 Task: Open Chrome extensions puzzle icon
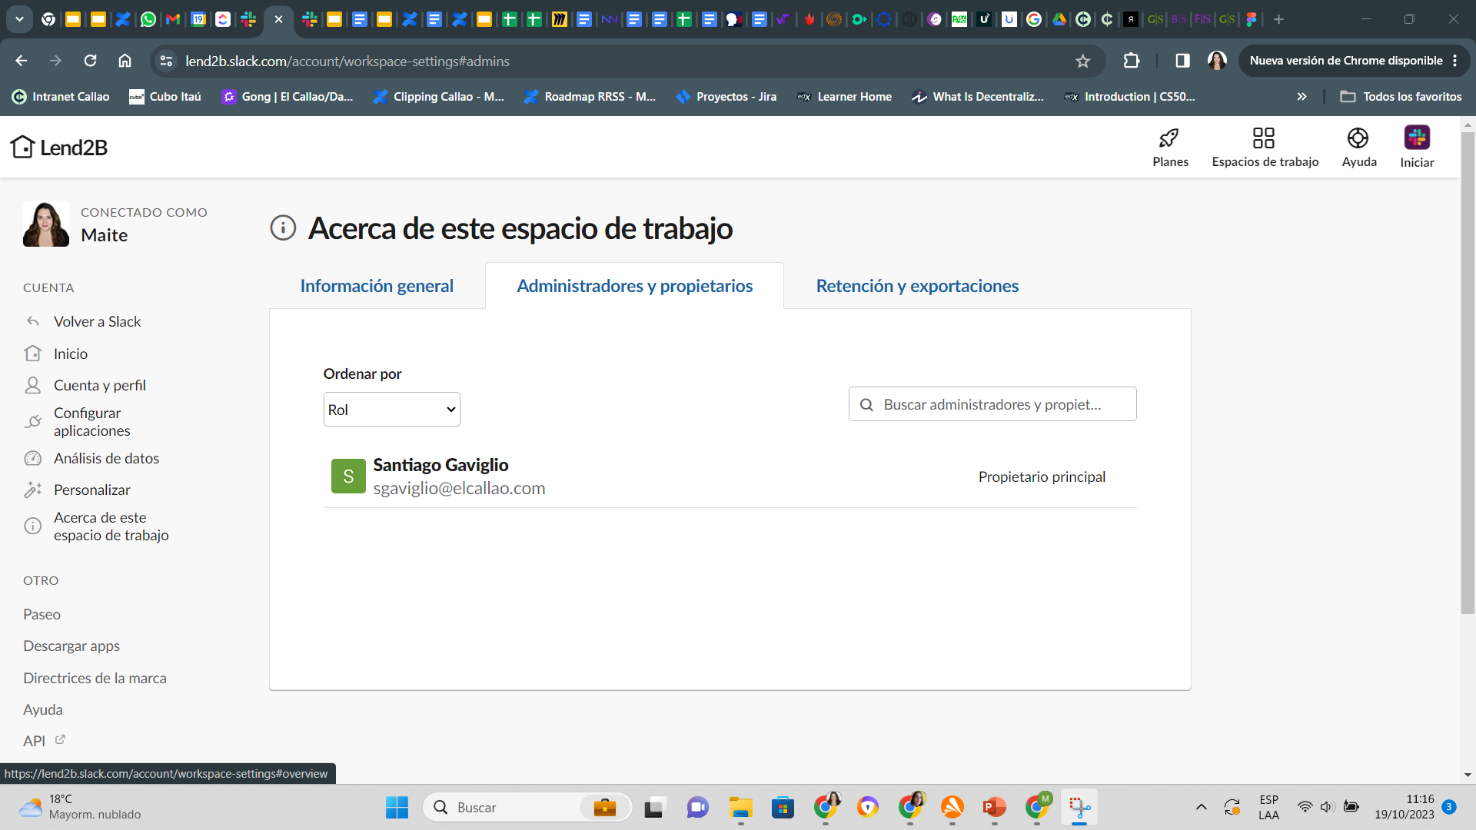tap(1131, 61)
